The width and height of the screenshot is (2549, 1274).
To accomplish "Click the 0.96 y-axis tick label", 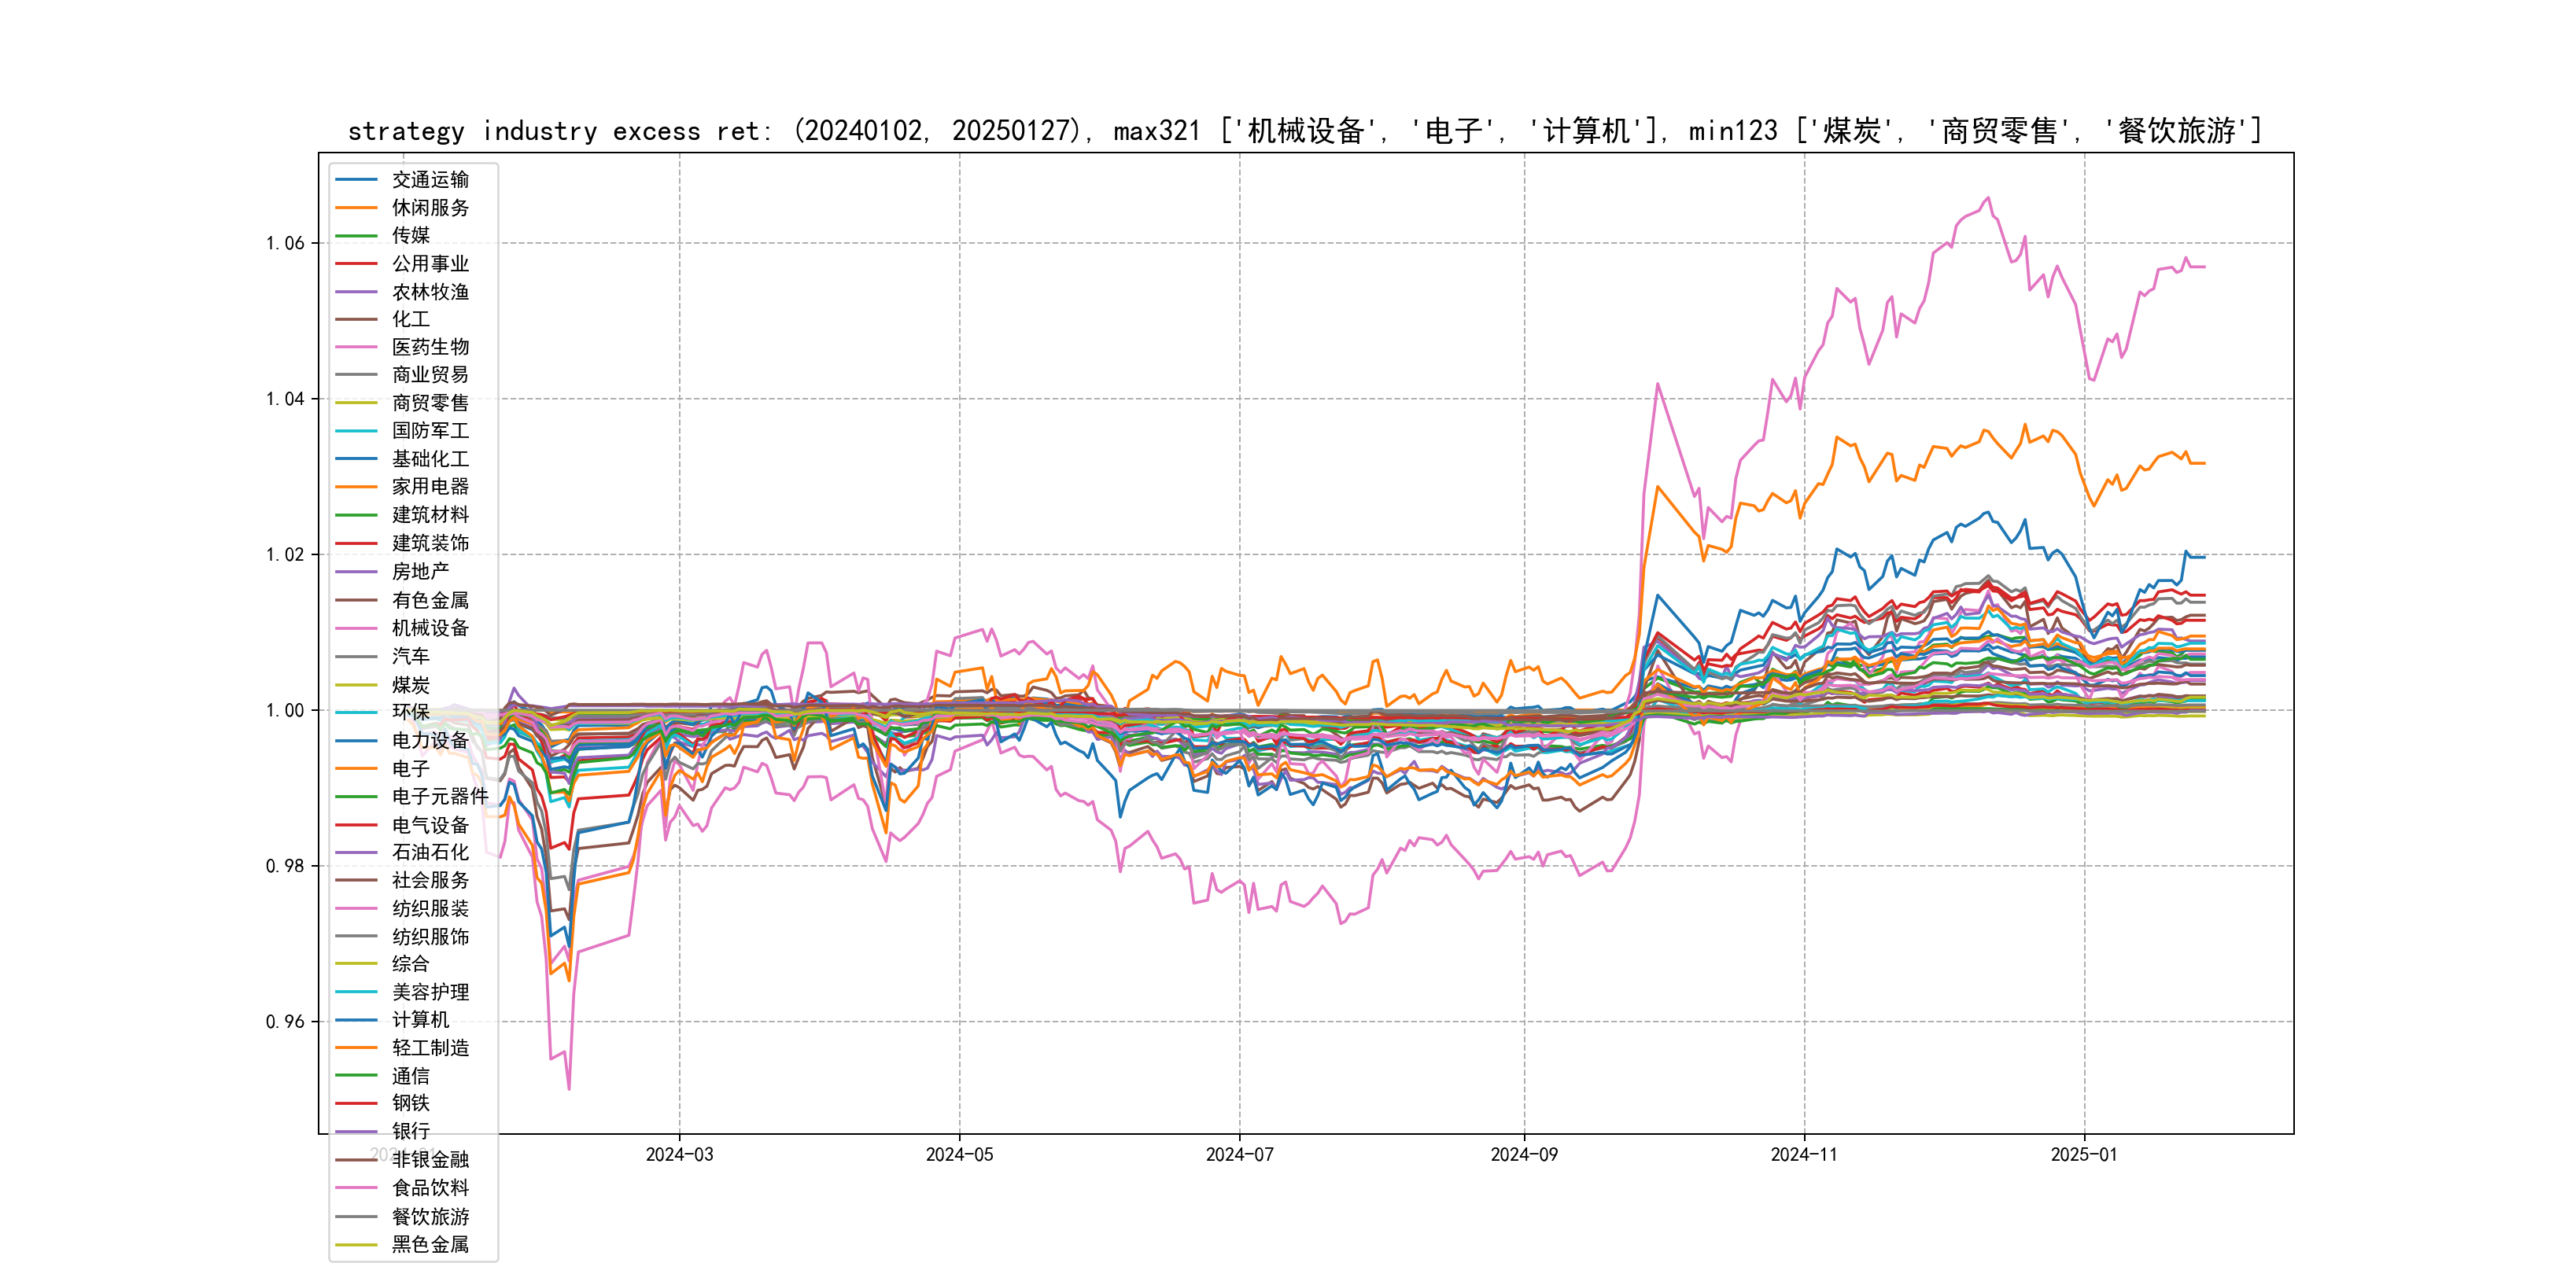I will coord(285,1022).
